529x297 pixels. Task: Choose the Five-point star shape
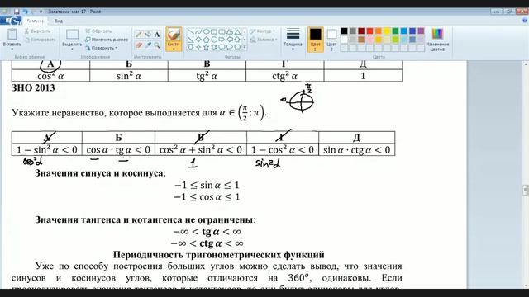[x=206, y=47]
